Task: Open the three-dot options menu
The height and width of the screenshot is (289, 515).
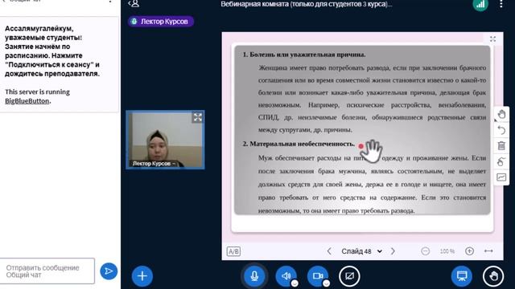Action: point(501,4)
